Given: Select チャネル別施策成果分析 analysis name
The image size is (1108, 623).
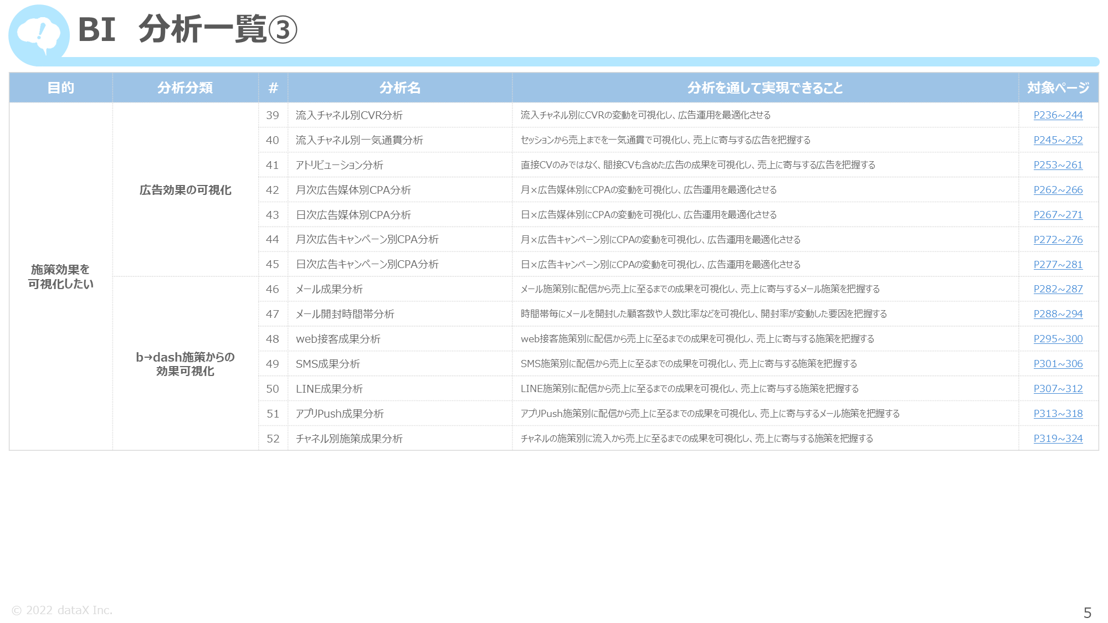Looking at the screenshot, I should pyautogui.click(x=349, y=439).
